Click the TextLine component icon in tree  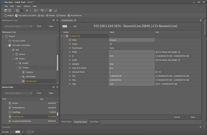tap(23, 72)
